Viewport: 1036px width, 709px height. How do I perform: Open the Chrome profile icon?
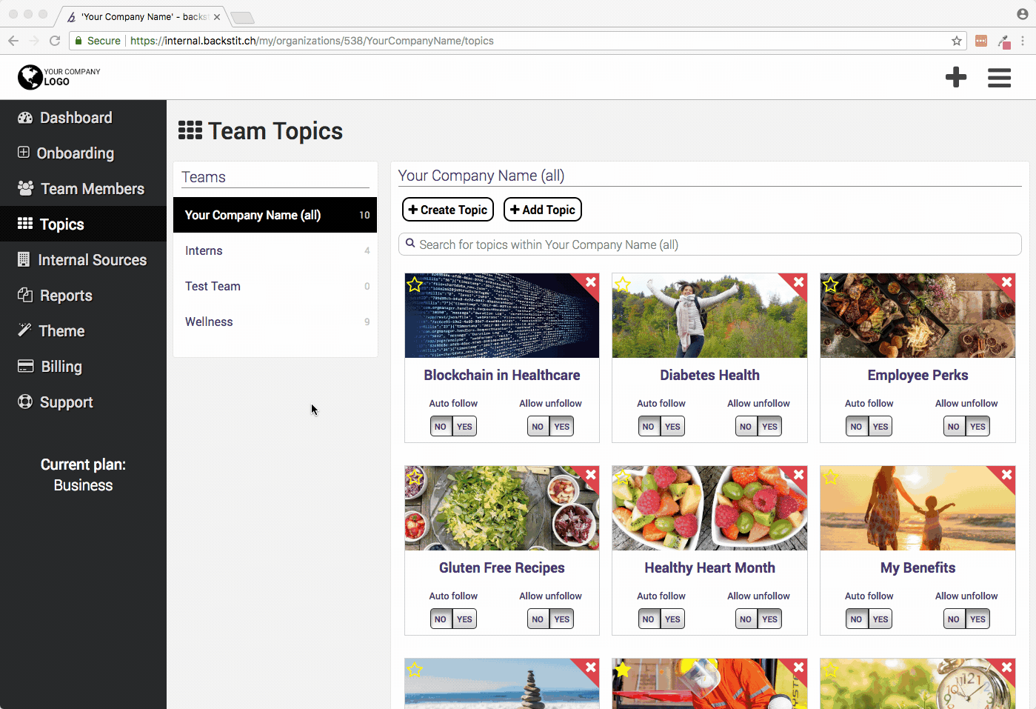[1023, 14]
